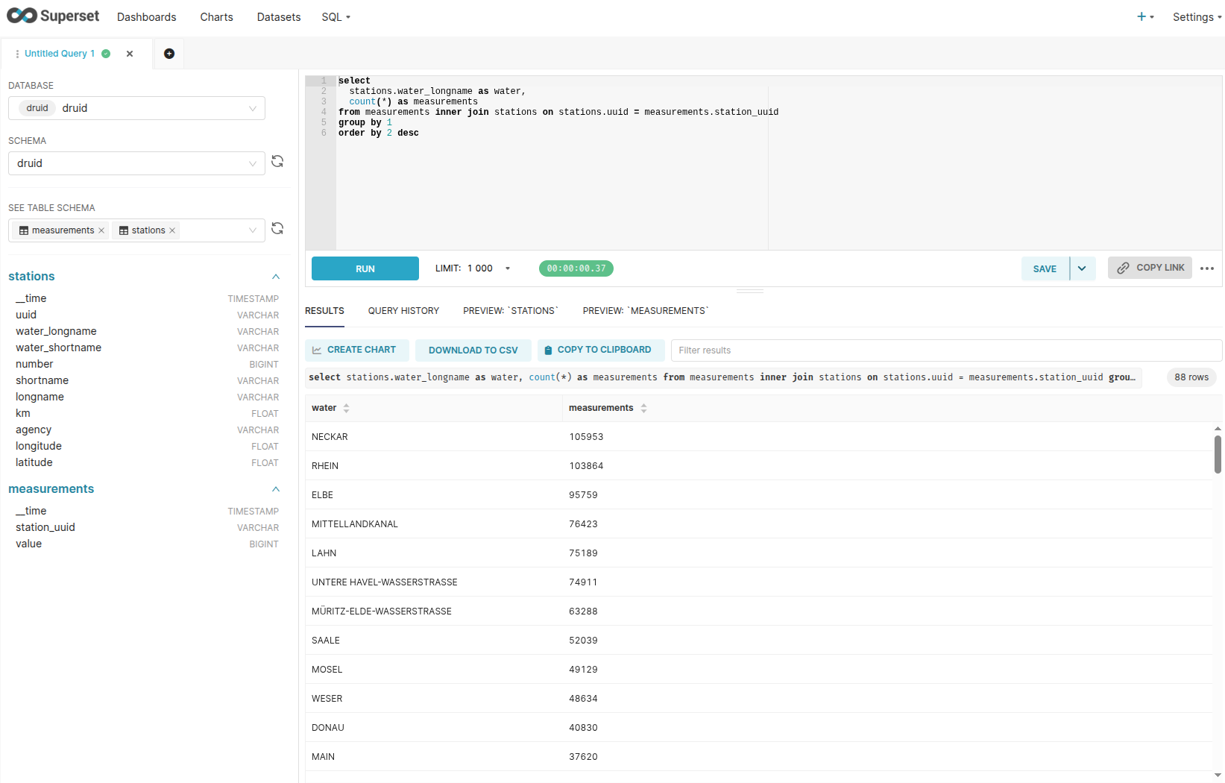Screen dimensions: 1225x783
Task: Remove stations table from schema selection
Action: coord(172,230)
